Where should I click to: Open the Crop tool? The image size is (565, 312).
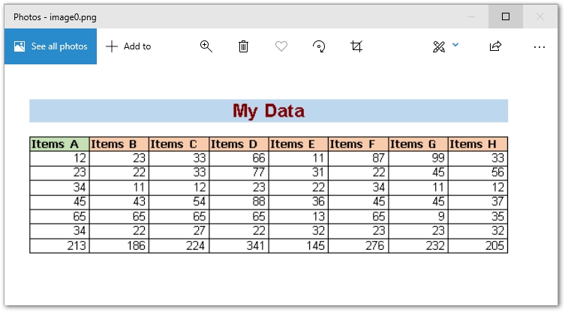pyautogui.click(x=356, y=46)
